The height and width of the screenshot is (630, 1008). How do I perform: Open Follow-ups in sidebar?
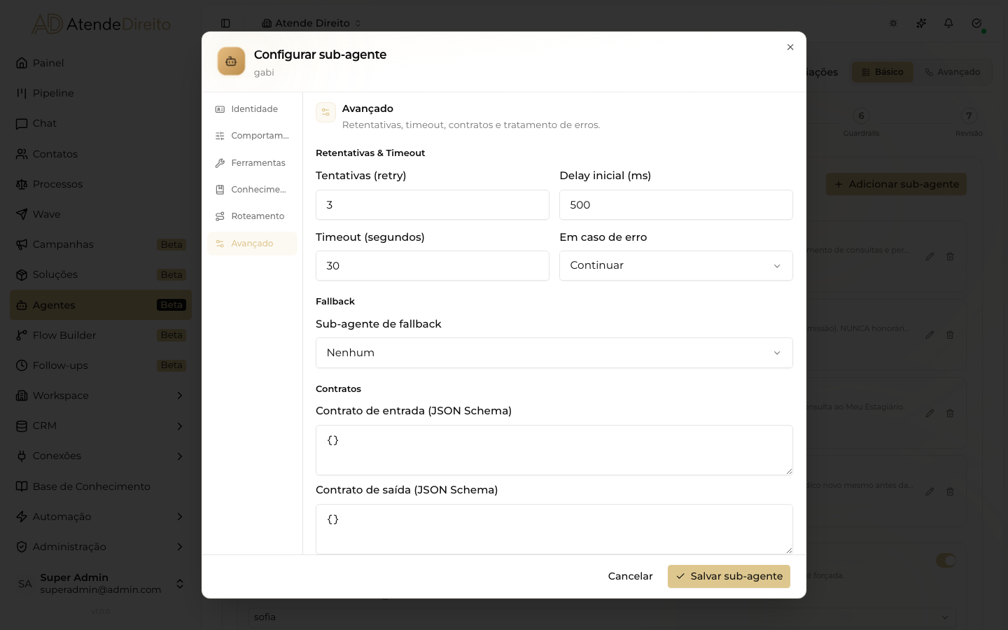pos(100,365)
